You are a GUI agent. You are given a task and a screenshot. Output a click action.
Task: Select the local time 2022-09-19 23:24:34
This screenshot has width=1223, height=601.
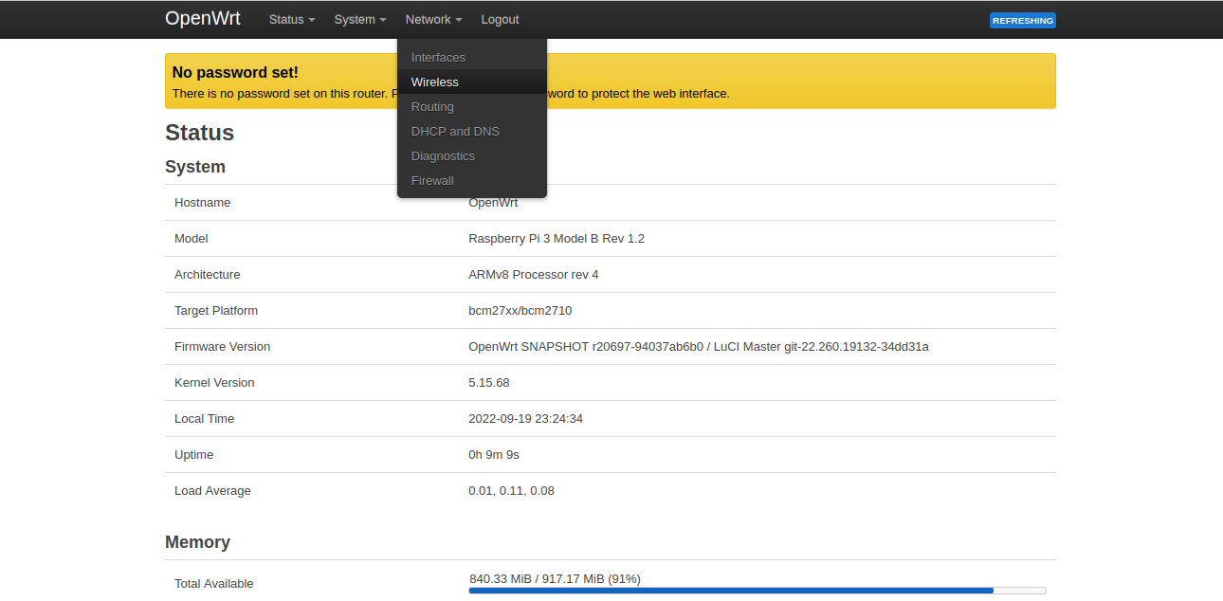(x=525, y=419)
